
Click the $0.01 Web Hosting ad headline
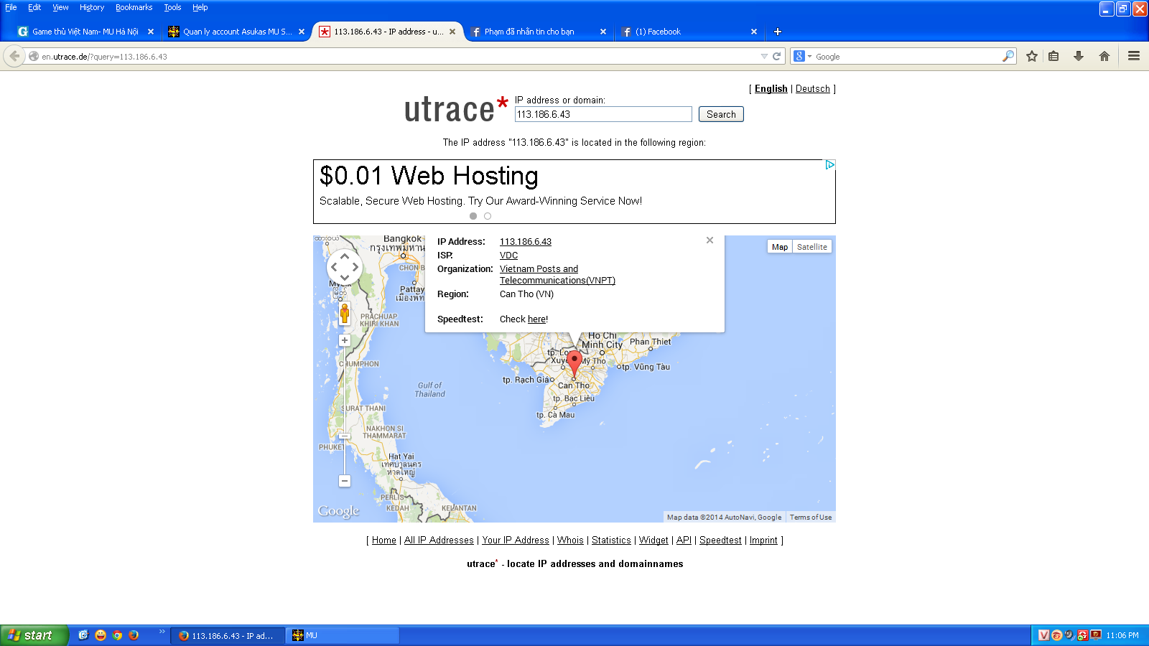tap(429, 176)
